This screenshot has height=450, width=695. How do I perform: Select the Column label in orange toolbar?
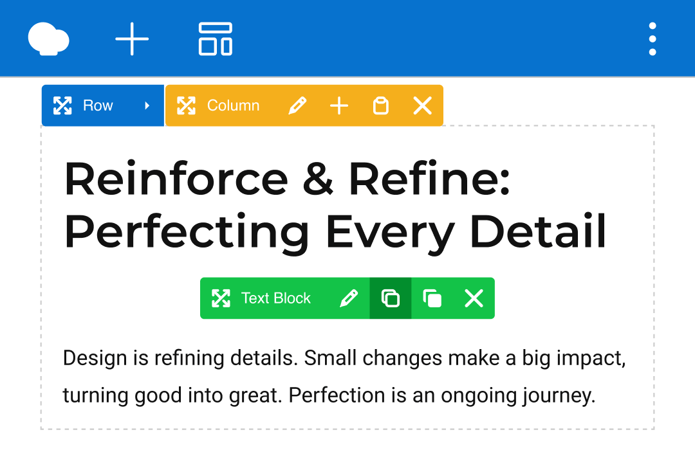click(233, 105)
